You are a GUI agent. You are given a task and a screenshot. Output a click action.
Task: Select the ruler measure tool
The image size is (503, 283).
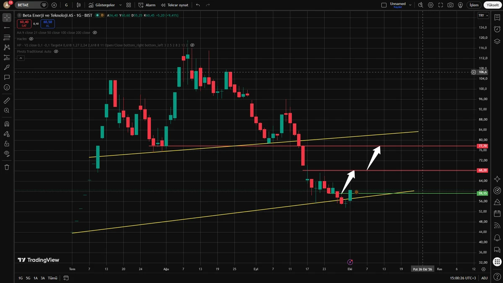point(7,101)
